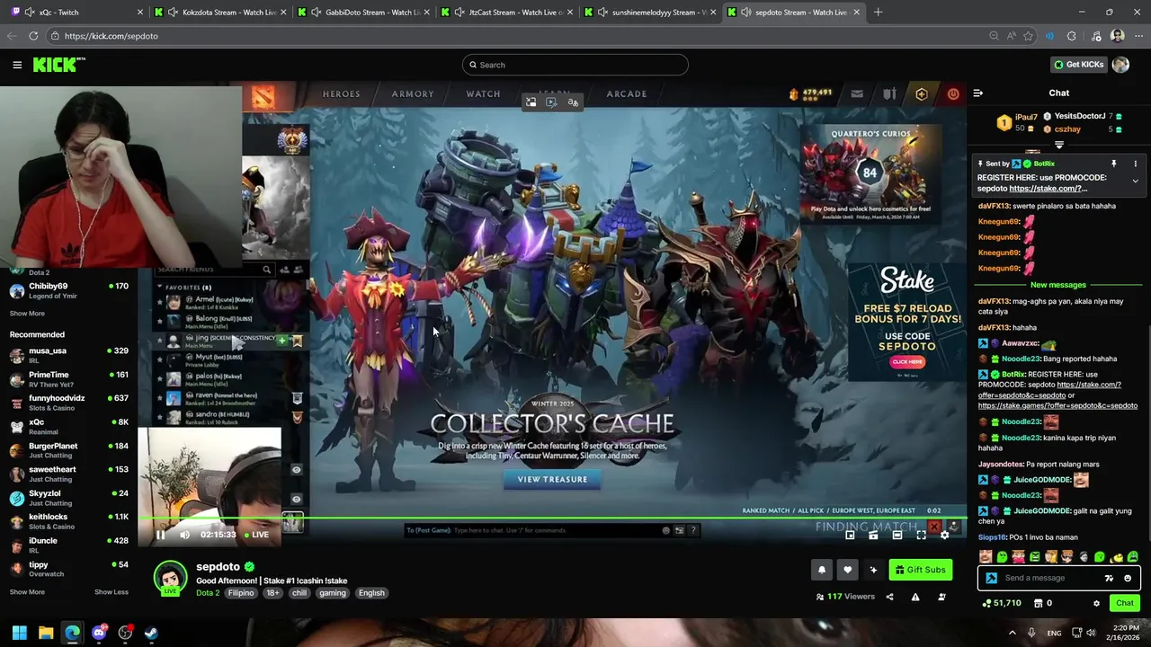Image resolution: width=1151 pixels, height=647 pixels.
Task: Show More recommended channels
Action: click(27, 592)
